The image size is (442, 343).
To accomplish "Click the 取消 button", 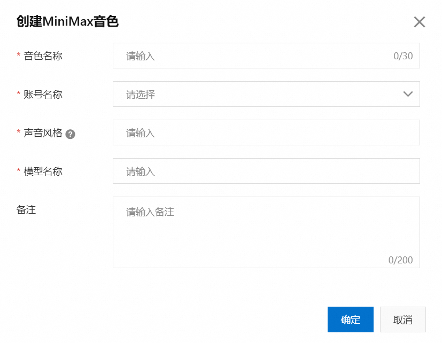I will click(x=403, y=319).
